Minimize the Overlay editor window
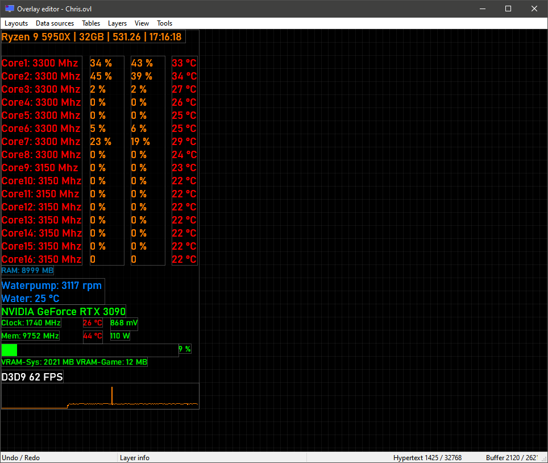 coord(483,9)
